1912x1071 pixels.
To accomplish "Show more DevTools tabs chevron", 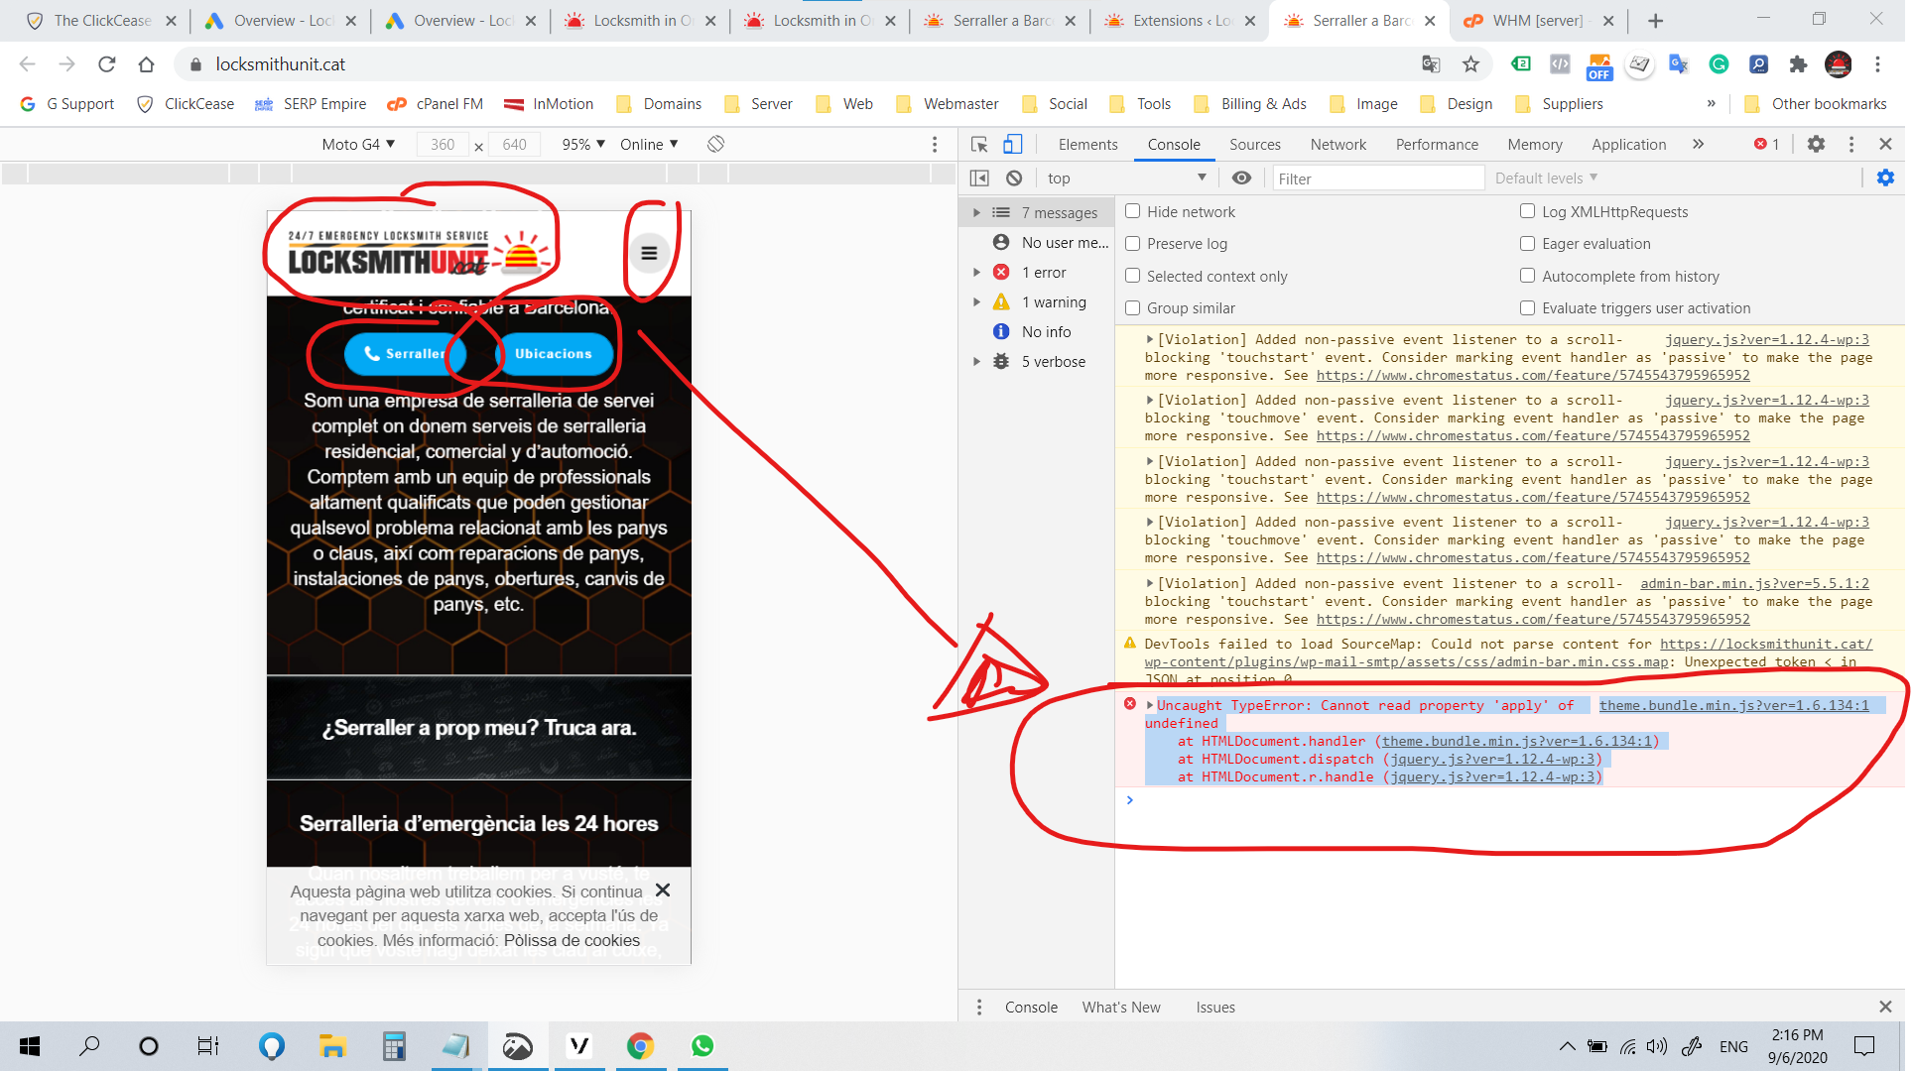I will coord(1698,145).
